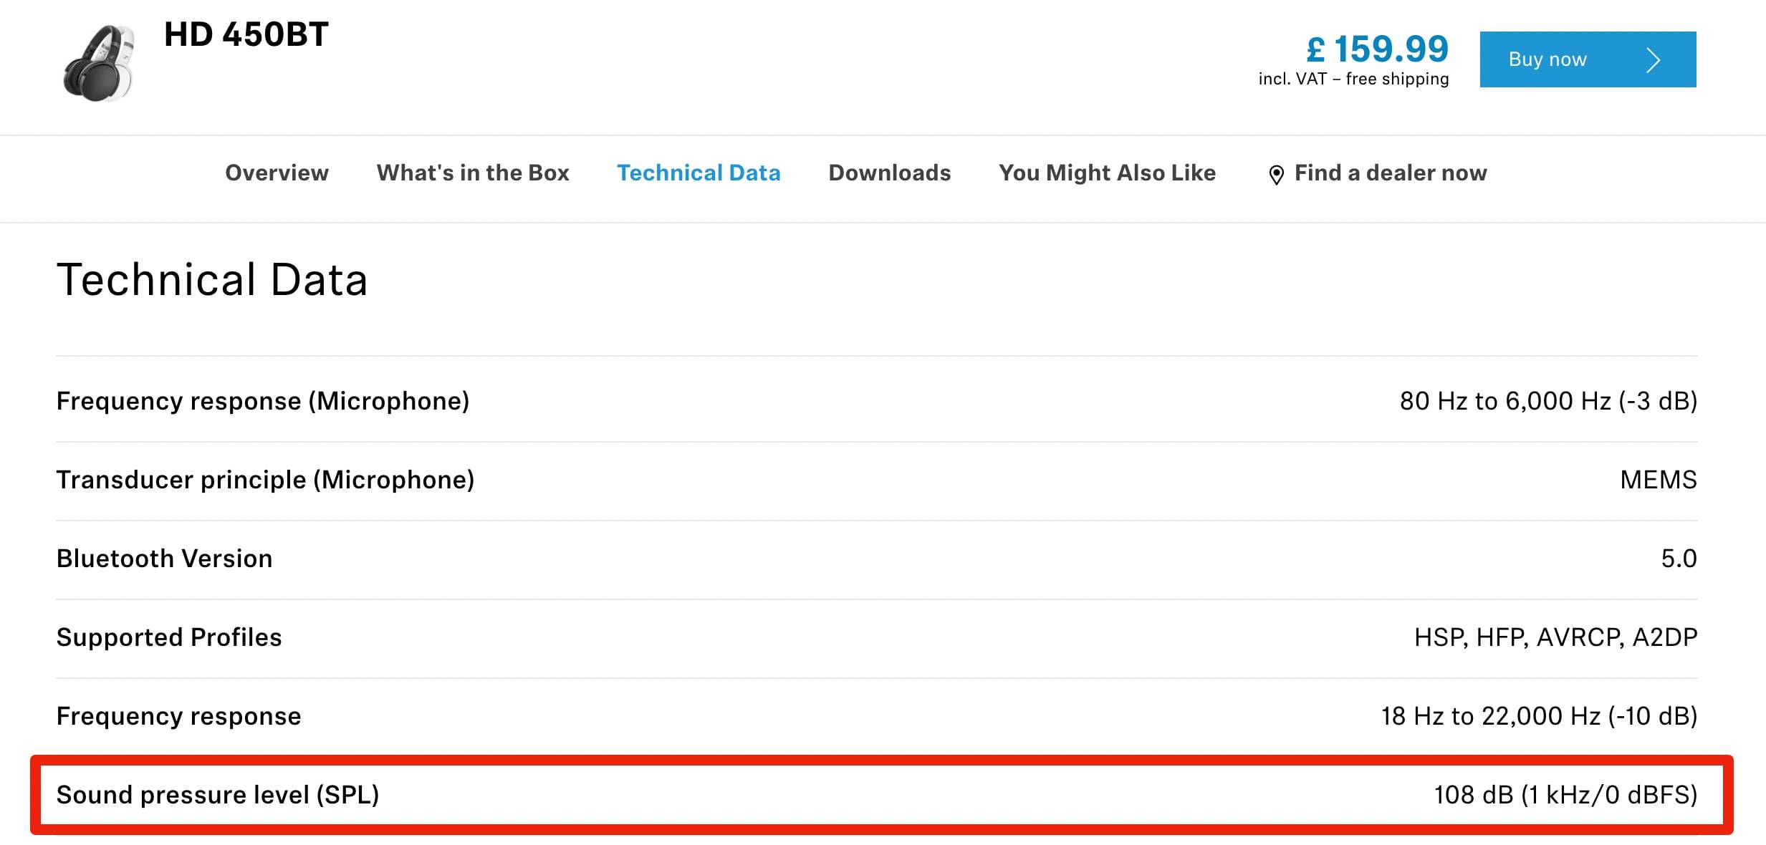1766x845 pixels.
Task: Click the 18 Hz to 22,000 Hz value
Action: [1539, 716]
